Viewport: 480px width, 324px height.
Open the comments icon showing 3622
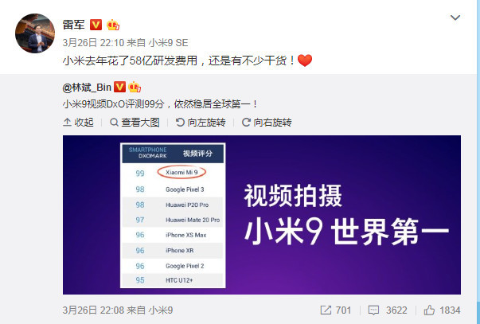pos(388,310)
